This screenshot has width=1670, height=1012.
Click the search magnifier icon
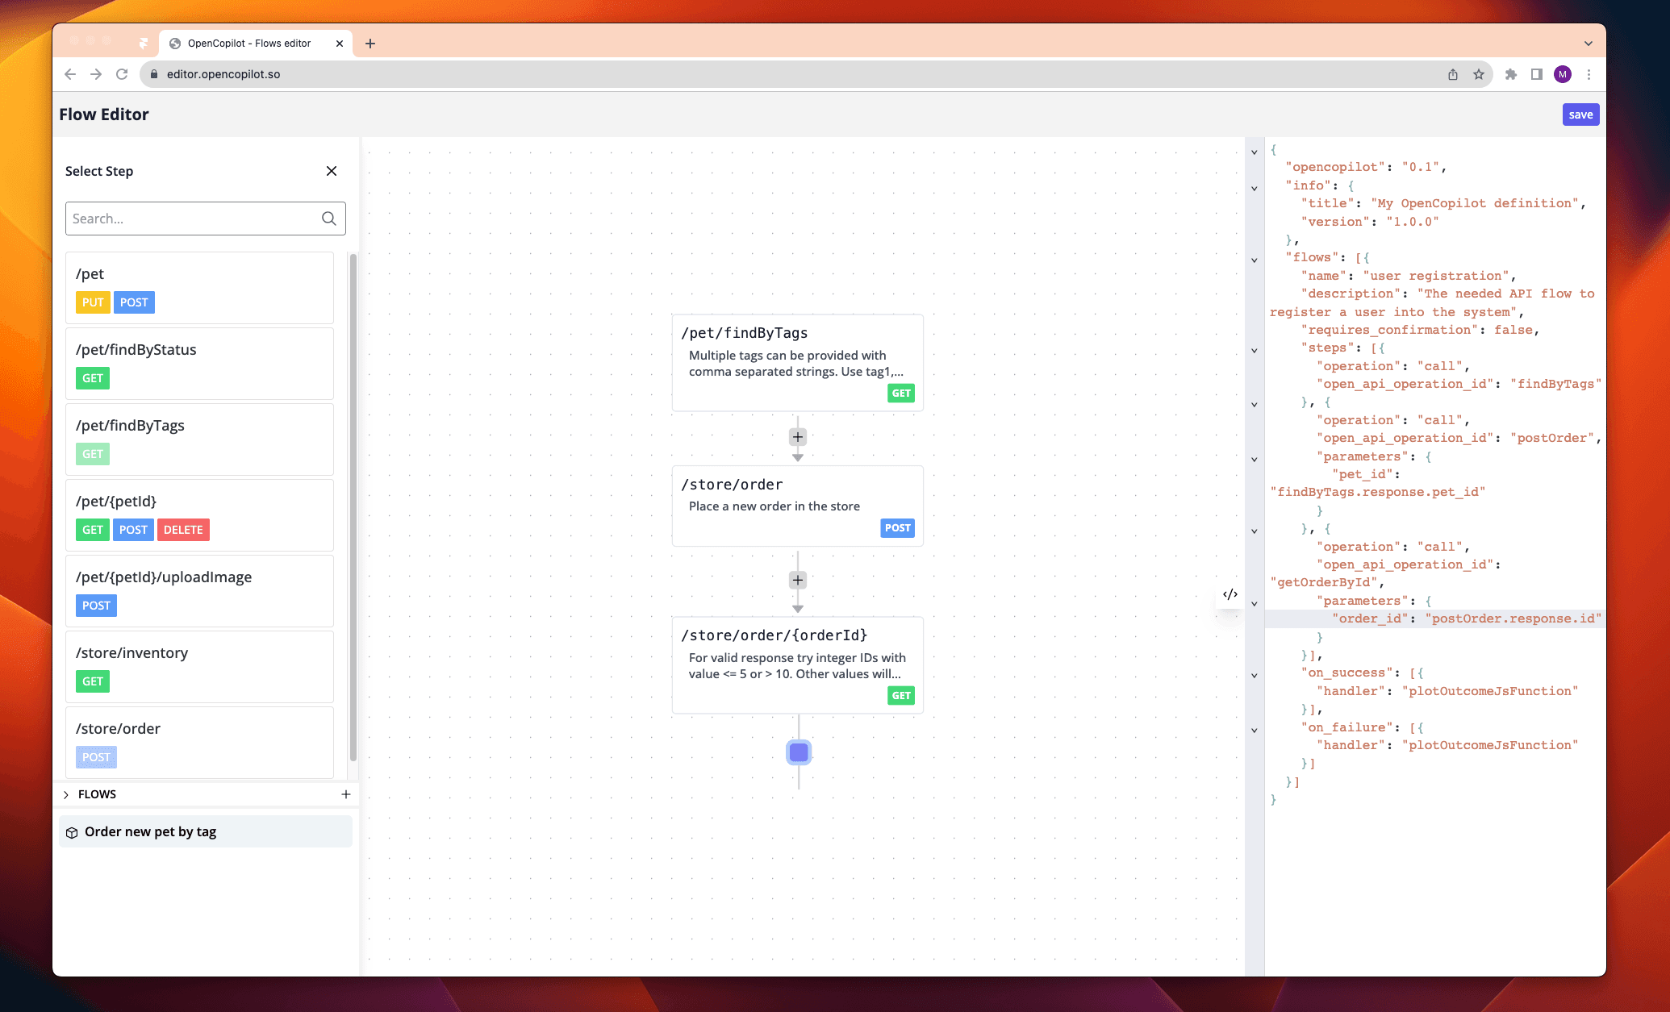pos(328,219)
